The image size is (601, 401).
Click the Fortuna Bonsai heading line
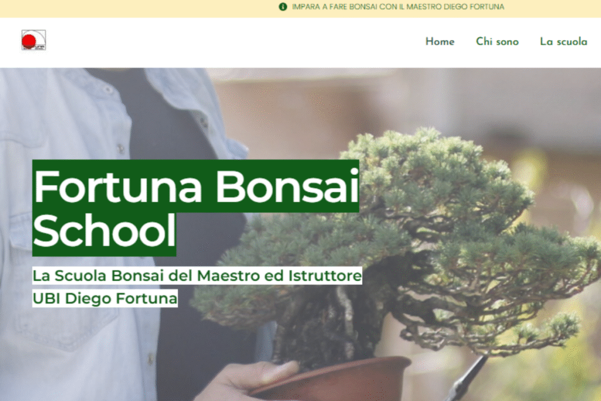pos(196,186)
